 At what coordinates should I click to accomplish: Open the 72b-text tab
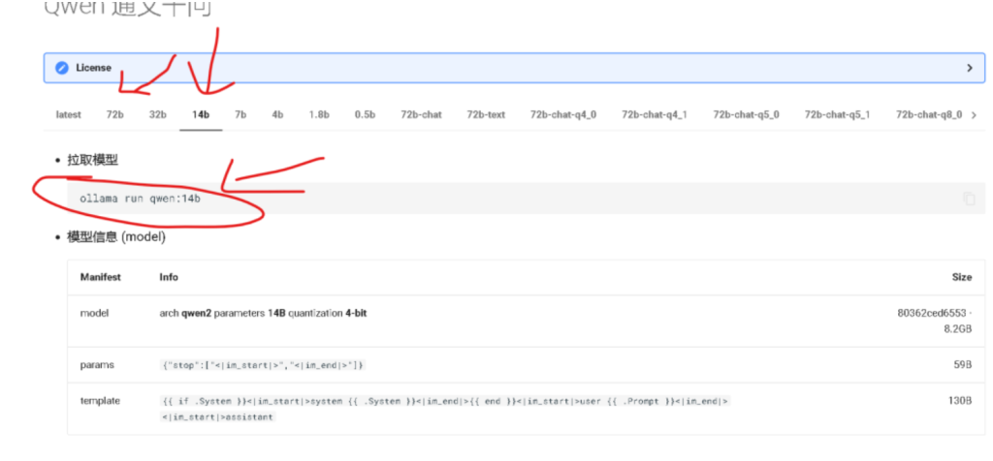(486, 114)
